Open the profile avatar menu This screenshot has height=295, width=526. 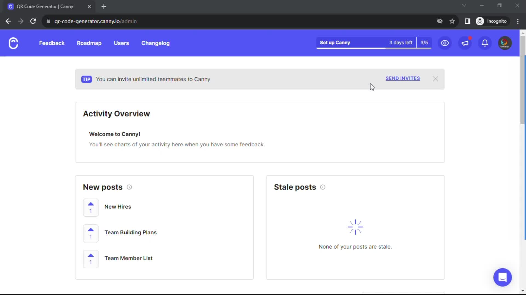pyautogui.click(x=505, y=43)
